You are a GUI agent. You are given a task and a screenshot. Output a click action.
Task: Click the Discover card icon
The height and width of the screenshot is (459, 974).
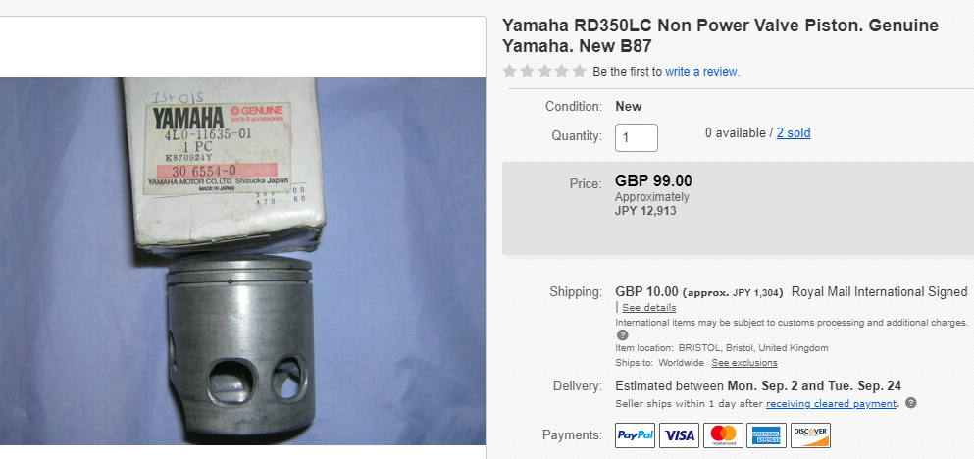[810, 435]
